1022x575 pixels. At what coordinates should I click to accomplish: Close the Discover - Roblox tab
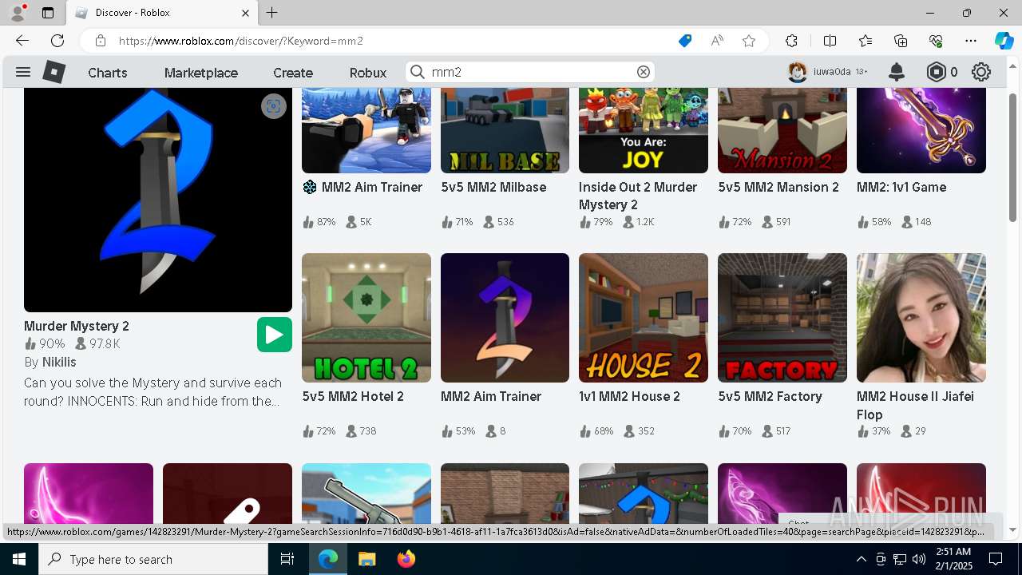pos(245,13)
